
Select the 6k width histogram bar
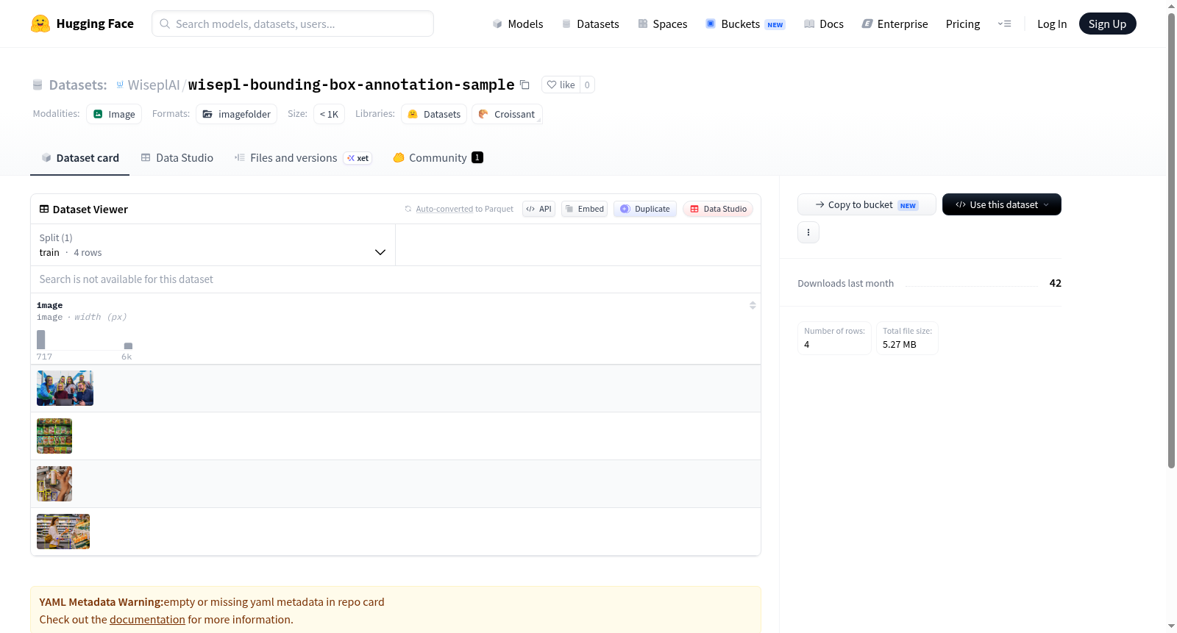(128, 346)
